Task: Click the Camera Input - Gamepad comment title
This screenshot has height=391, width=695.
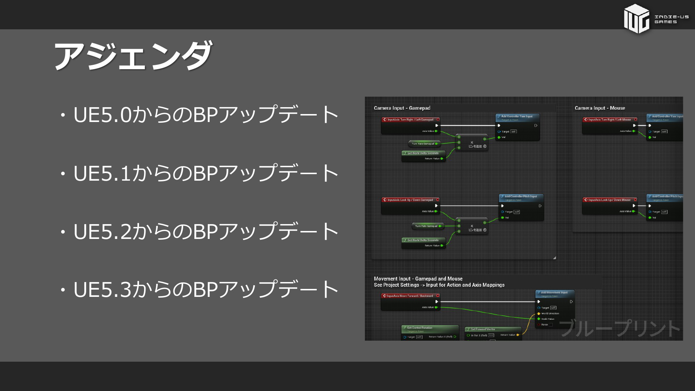Action: (x=402, y=108)
